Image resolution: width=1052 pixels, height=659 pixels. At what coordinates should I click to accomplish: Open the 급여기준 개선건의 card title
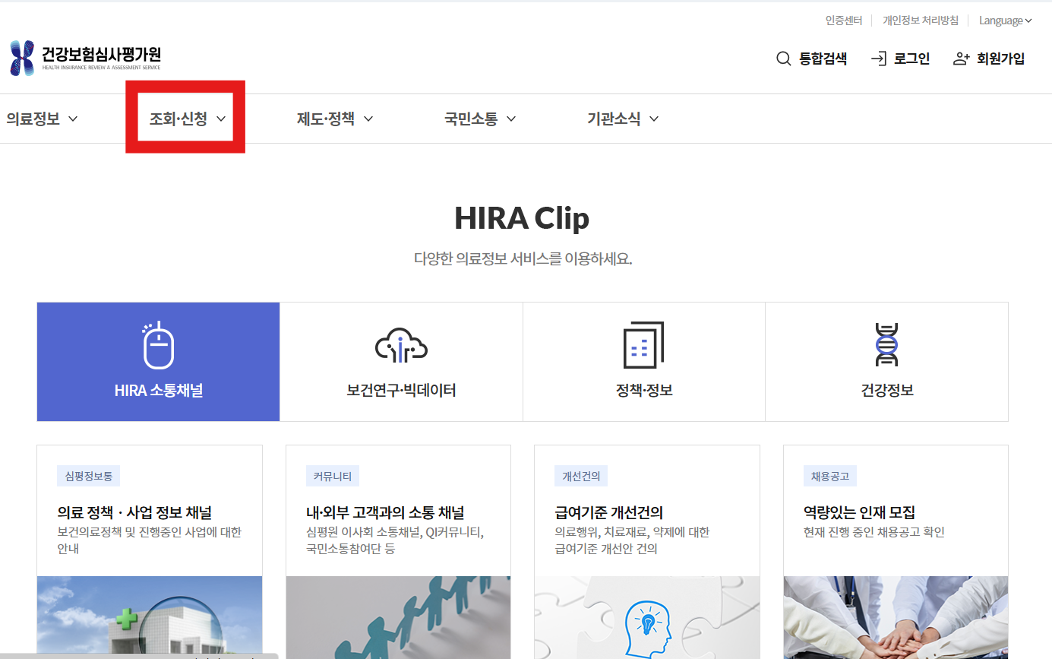coord(609,512)
